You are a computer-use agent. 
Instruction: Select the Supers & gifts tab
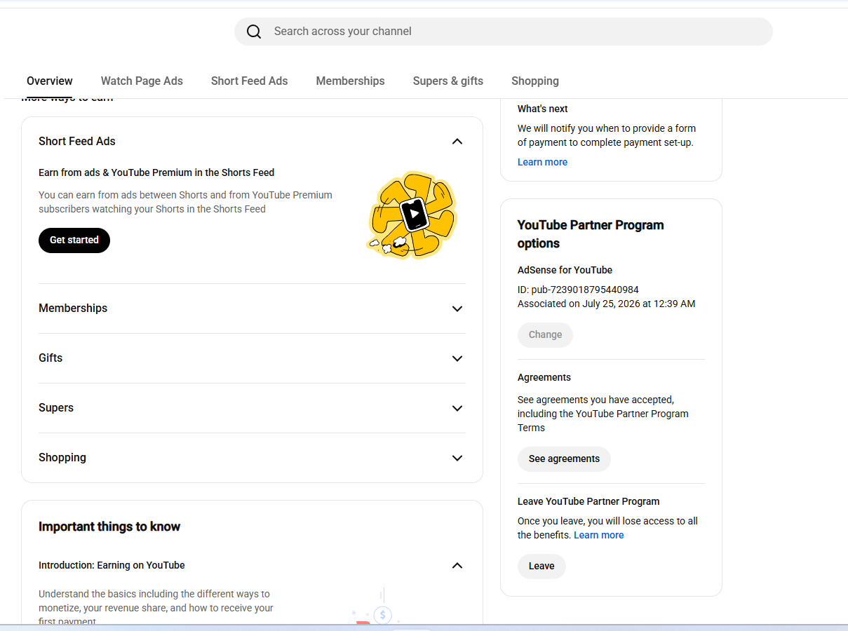(448, 81)
